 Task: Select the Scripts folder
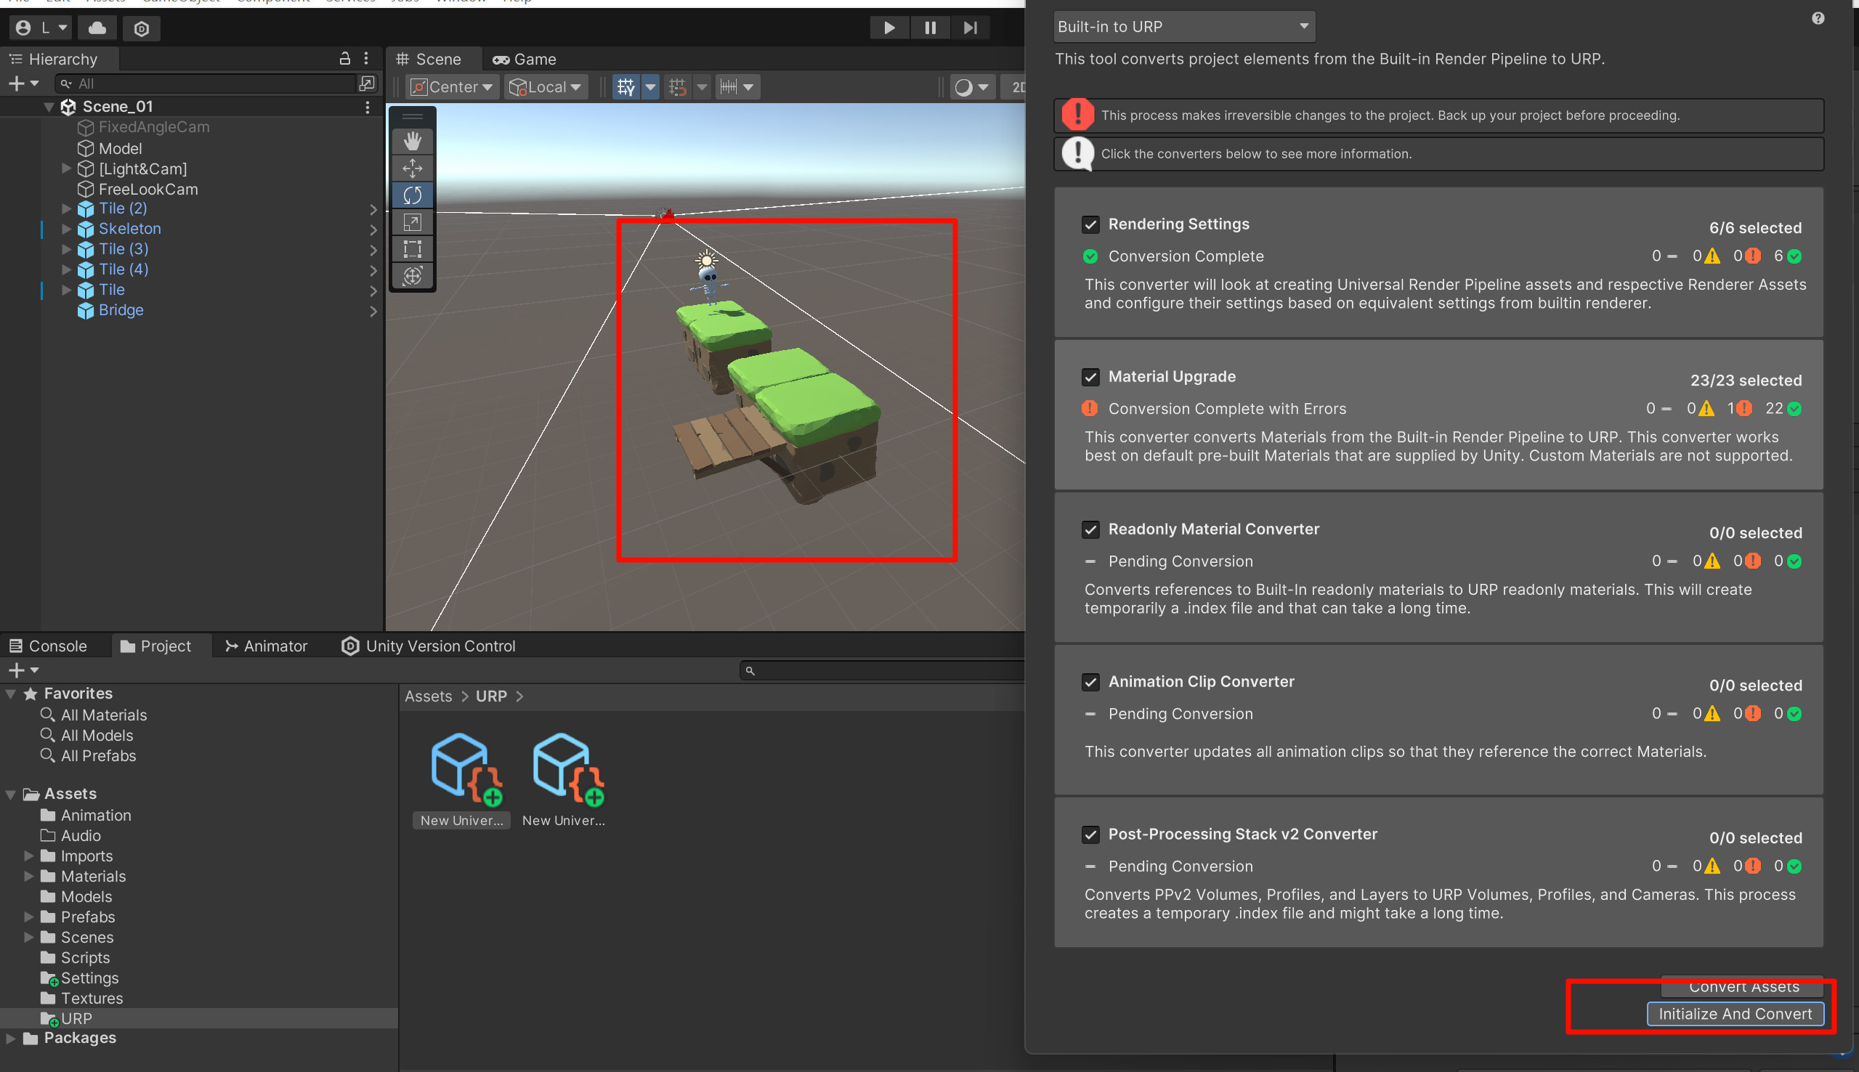tap(85, 958)
